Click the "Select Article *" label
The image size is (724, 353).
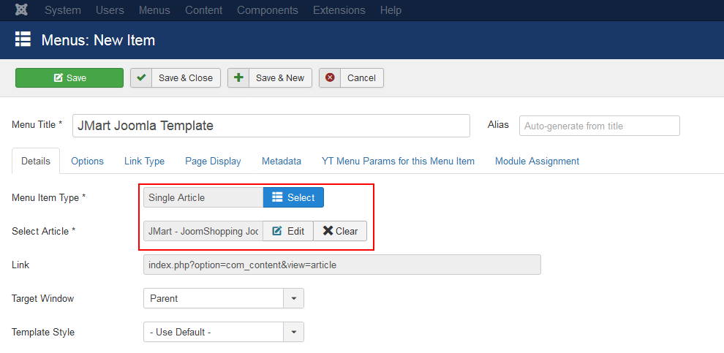(x=43, y=231)
